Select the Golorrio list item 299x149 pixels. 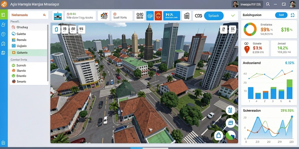pos(28,53)
